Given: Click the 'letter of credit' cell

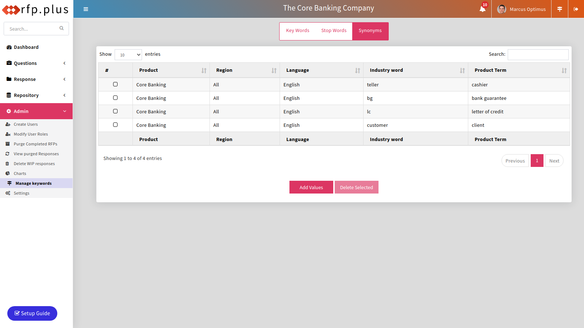Looking at the screenshot, I should point(519,112).
